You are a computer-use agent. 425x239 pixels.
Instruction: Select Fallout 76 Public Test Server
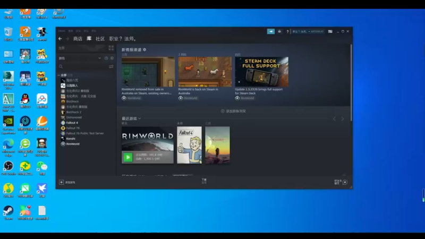(85, 133)
